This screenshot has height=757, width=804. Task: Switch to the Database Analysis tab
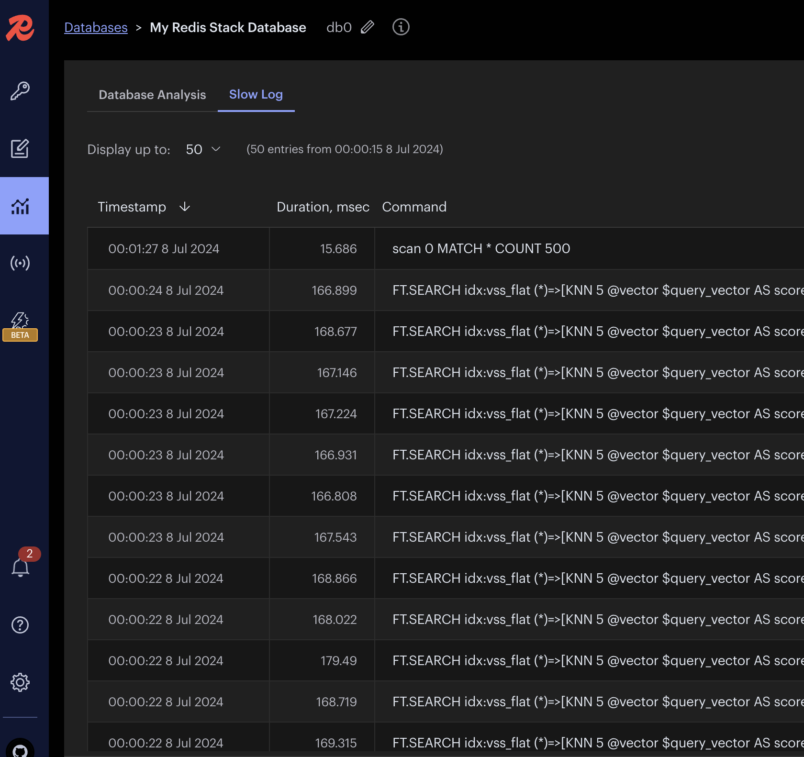coord(152,95)
